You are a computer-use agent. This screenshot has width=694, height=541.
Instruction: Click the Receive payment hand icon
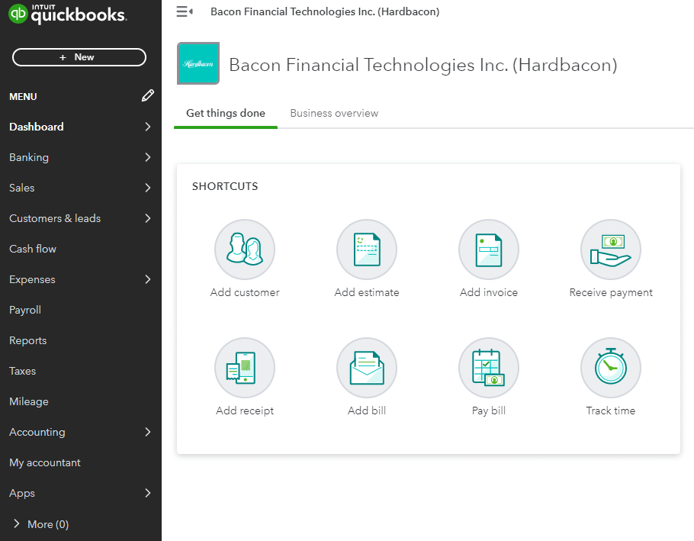coord(610,250)
